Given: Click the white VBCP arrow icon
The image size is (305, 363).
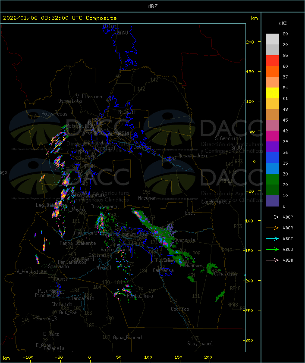Looking at the screenshot, I should point(273,217).
